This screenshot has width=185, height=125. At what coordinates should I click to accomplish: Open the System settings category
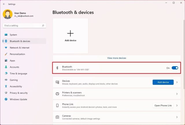pos(13,35)
